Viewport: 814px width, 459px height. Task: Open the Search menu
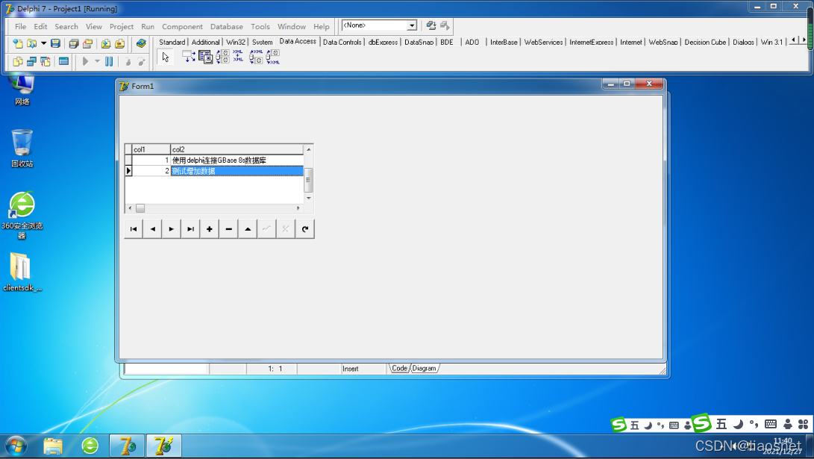click(x=66, y=26)
